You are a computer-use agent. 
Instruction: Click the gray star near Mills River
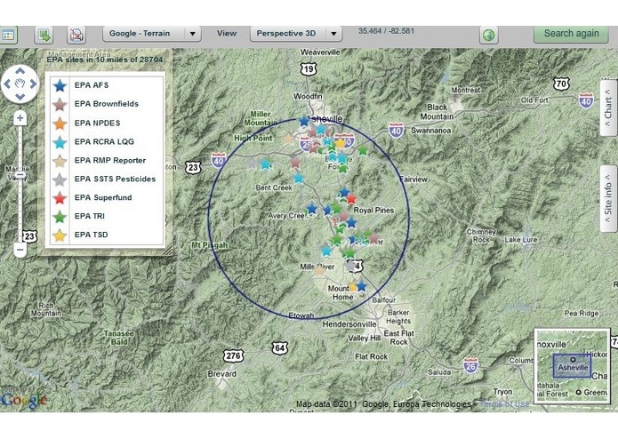(349, 266)
